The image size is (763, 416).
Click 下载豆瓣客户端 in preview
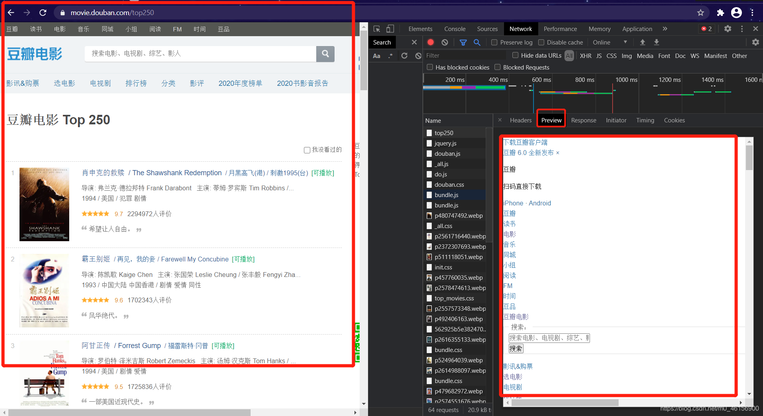[526, 142]
